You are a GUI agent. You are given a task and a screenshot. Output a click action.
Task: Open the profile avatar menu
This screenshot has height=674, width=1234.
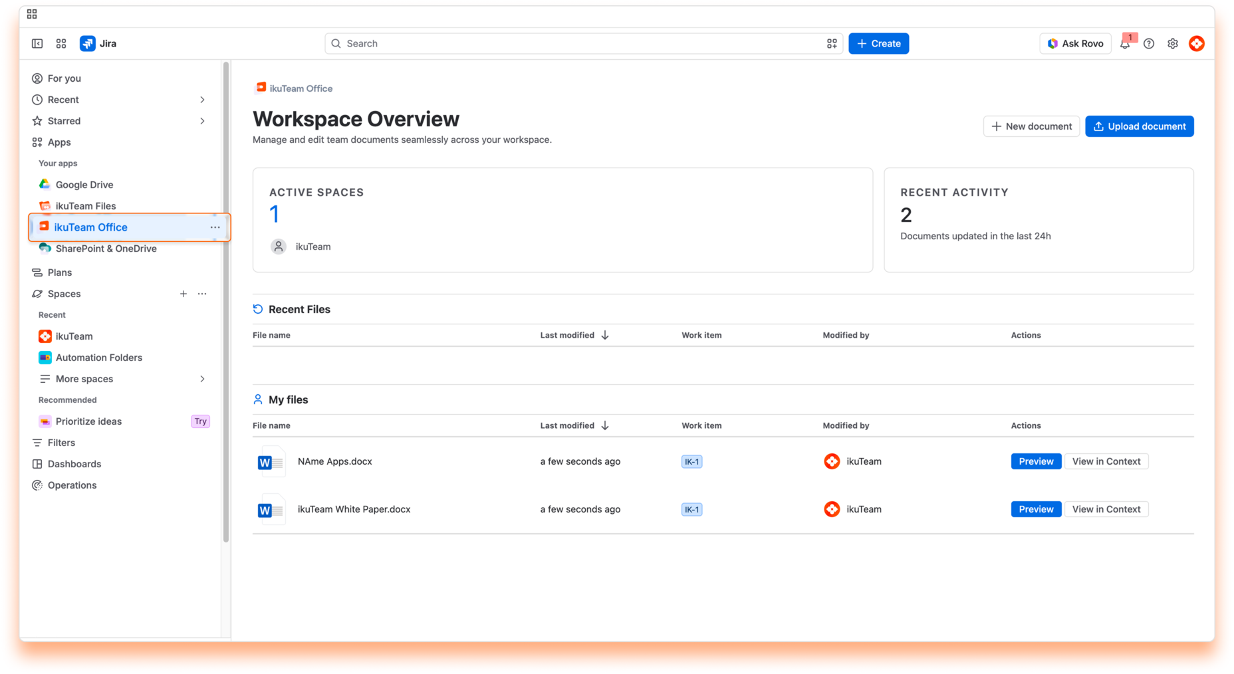pos(1197,43)
